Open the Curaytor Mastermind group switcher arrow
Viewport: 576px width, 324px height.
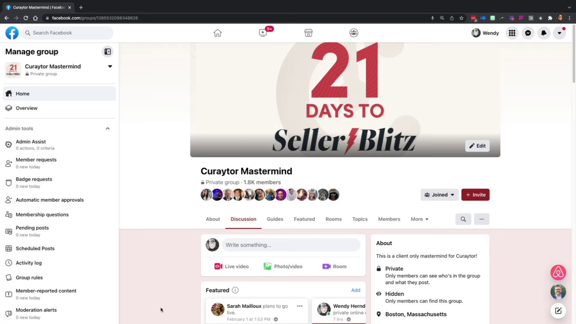pos(110,67)
